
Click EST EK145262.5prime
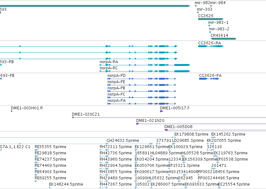(x=228, y=134)
